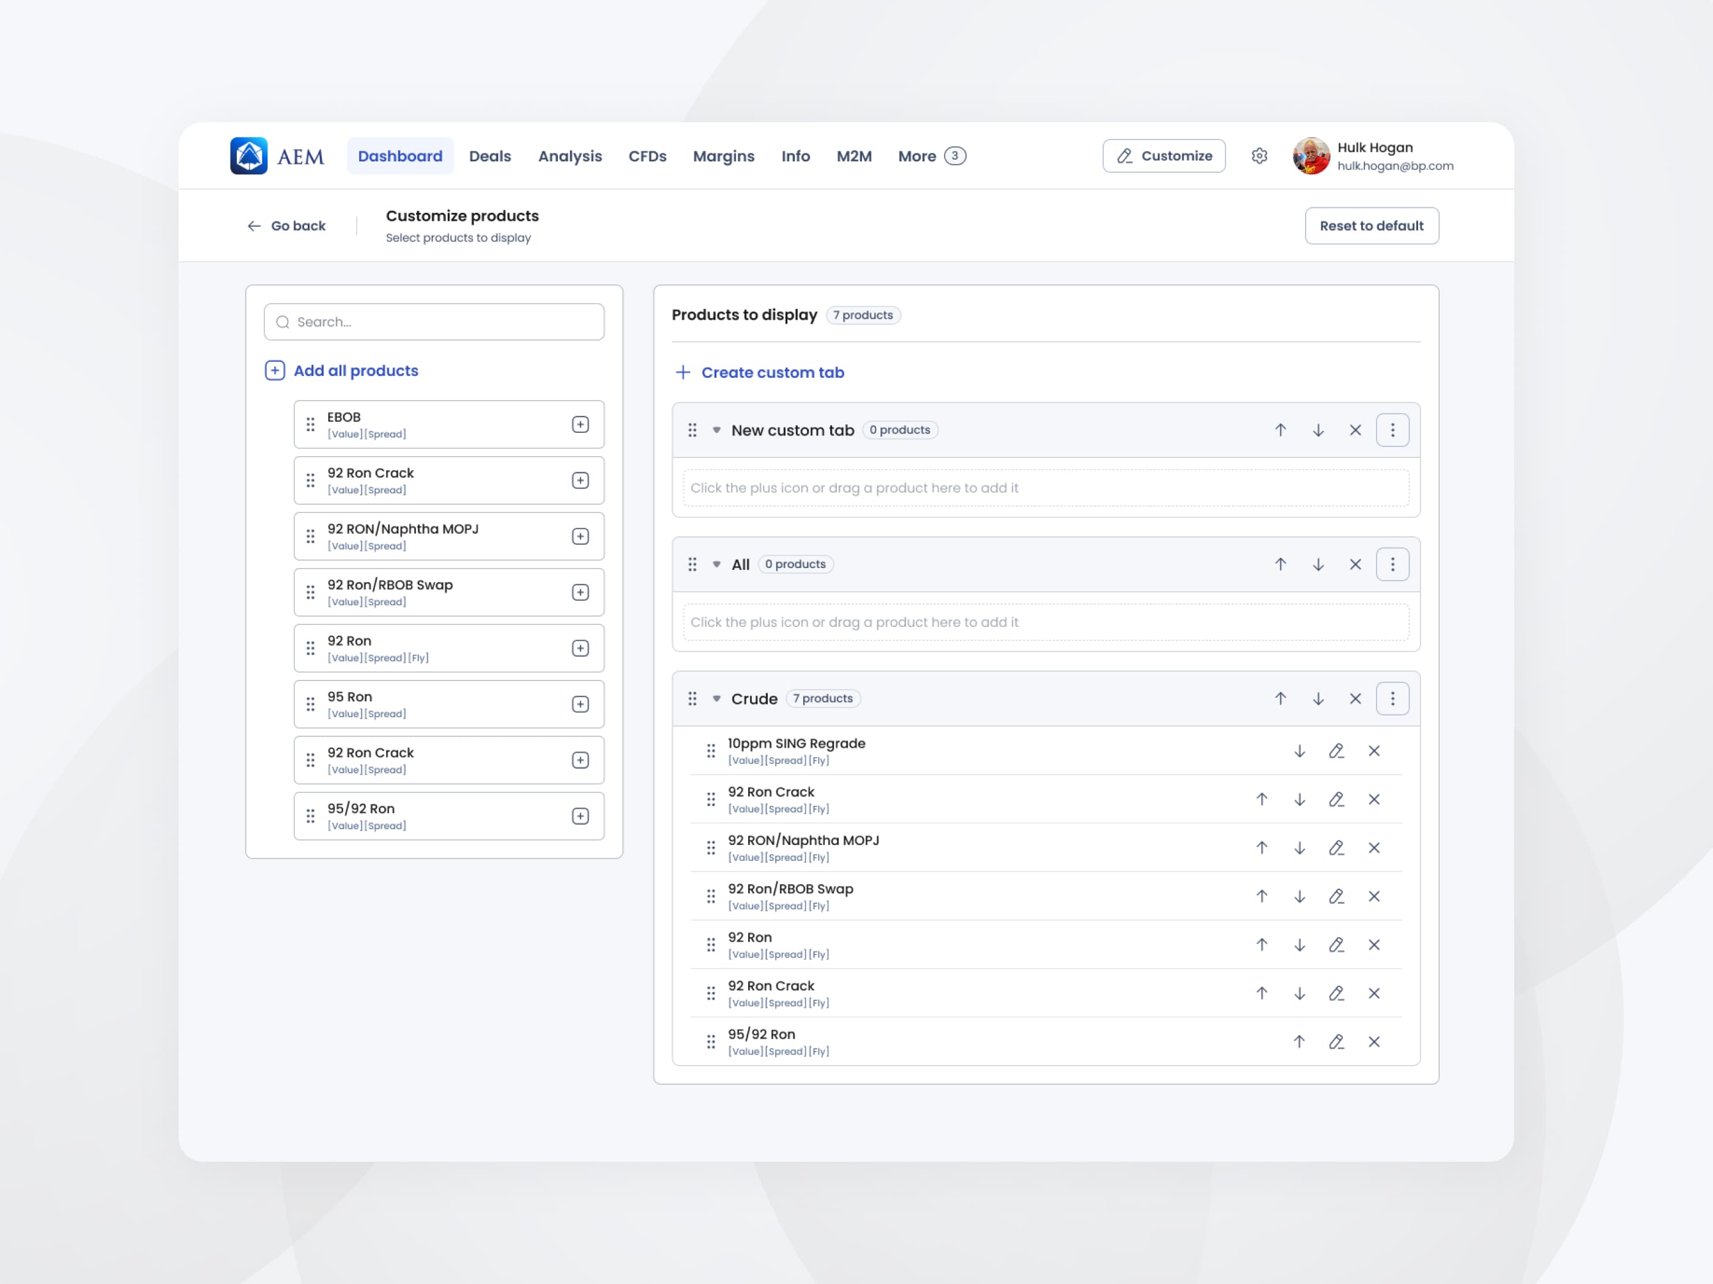Add 92 RON/Naphtha MOPJ from product list
1713x1284 pixels.
click(x=580, y=536)
